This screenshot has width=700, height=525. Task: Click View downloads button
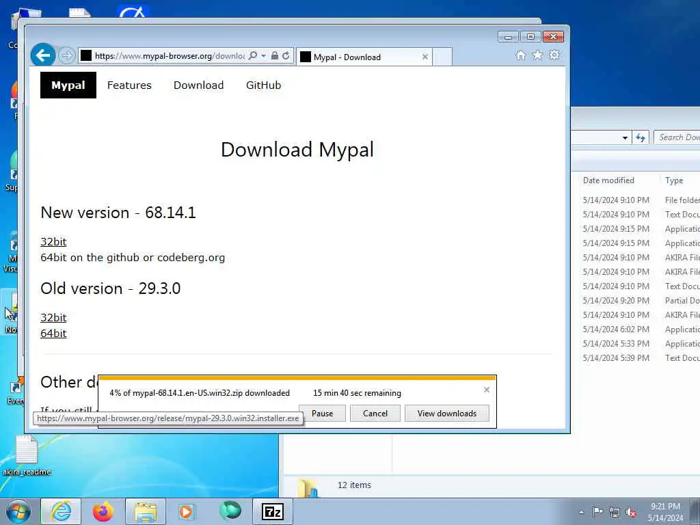(x=447, y=414)
